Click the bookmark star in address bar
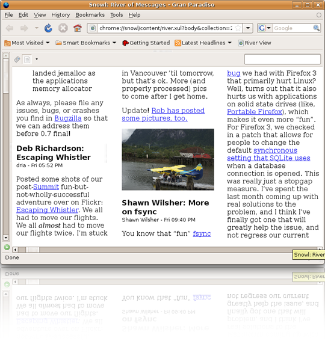The width and height of the screenshot is (325, 341). point(238,28)
